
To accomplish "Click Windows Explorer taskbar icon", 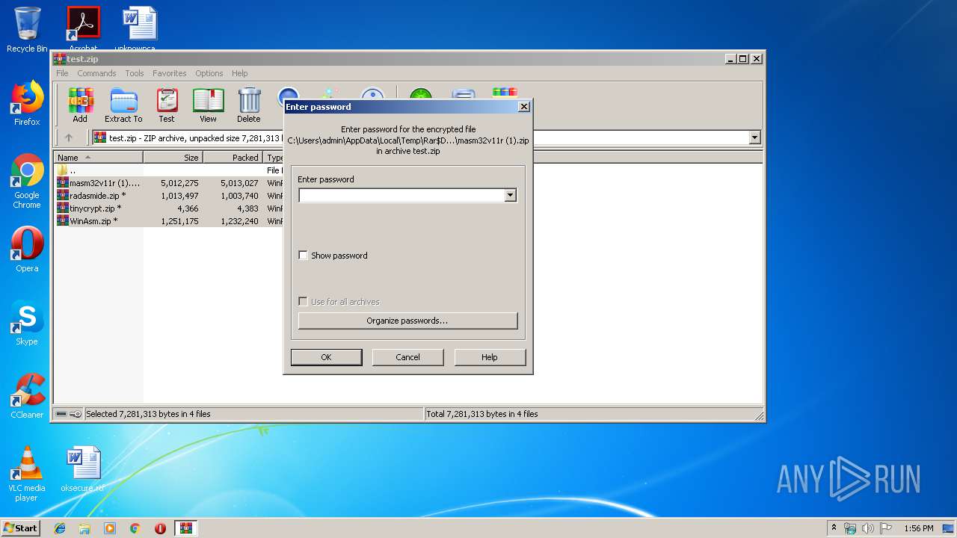I will point(84,528).
